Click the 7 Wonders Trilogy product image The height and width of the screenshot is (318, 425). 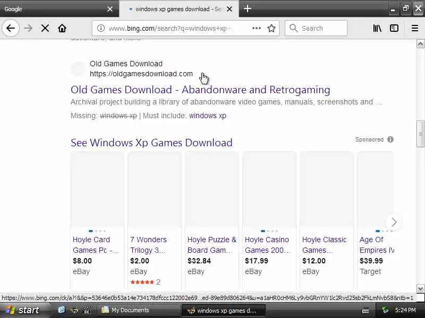155,189
